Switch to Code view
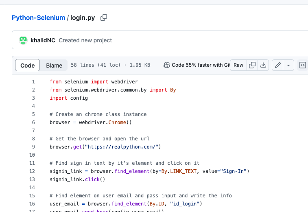Image resolution: width=308 pixels, height=212 pixels. coord(28,65)
